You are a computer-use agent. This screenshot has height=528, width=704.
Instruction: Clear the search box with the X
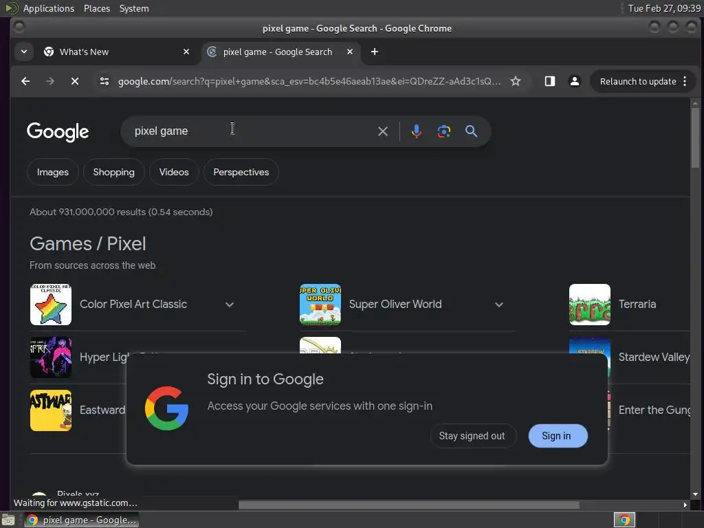382,131
